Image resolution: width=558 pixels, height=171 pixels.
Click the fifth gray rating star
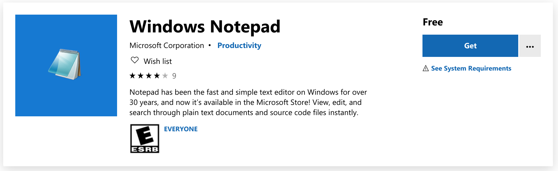(165, 76)
